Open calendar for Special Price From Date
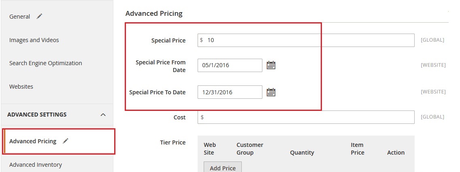This screenshot has height=172, width=460. click(271, 65)
